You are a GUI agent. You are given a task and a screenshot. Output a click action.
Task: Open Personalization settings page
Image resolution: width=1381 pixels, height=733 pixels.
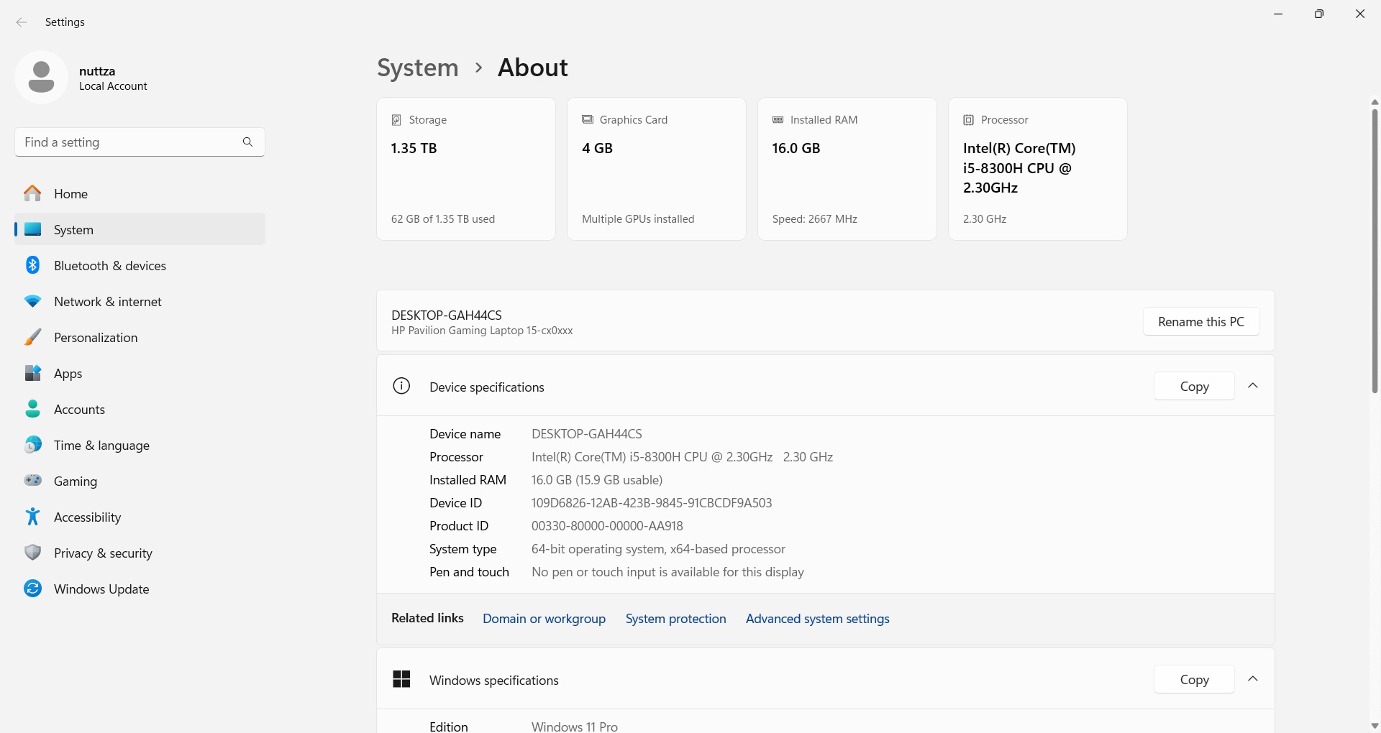click(x=140, y=337)
